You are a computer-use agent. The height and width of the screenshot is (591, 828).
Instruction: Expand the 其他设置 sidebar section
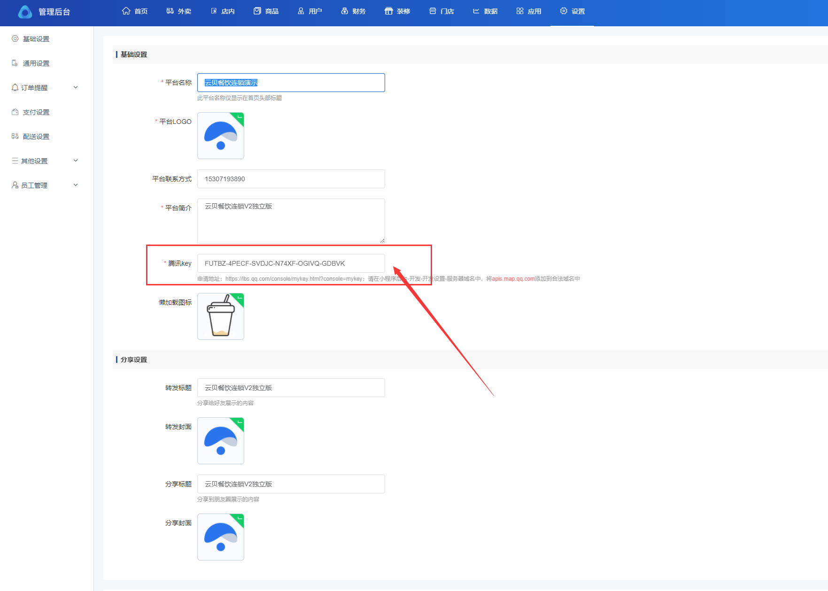point(76,161)
